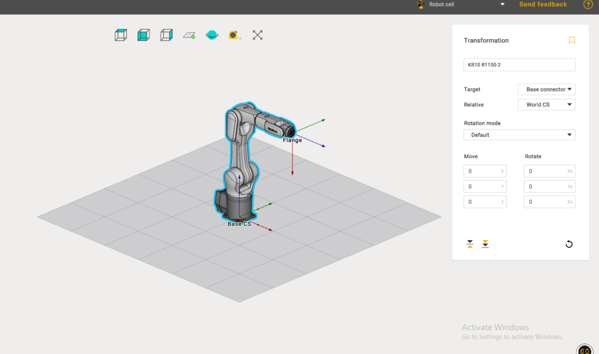Click the teal orbit globe icon
The width and height of the screenshot is (599, 354).
pos(212,35)
